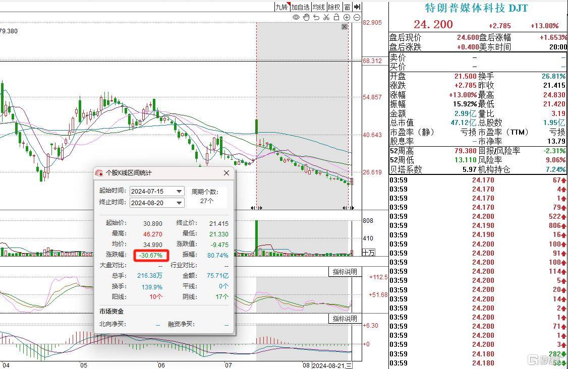
Task: Click the trade row with volume 806
Action: point(478,226)
